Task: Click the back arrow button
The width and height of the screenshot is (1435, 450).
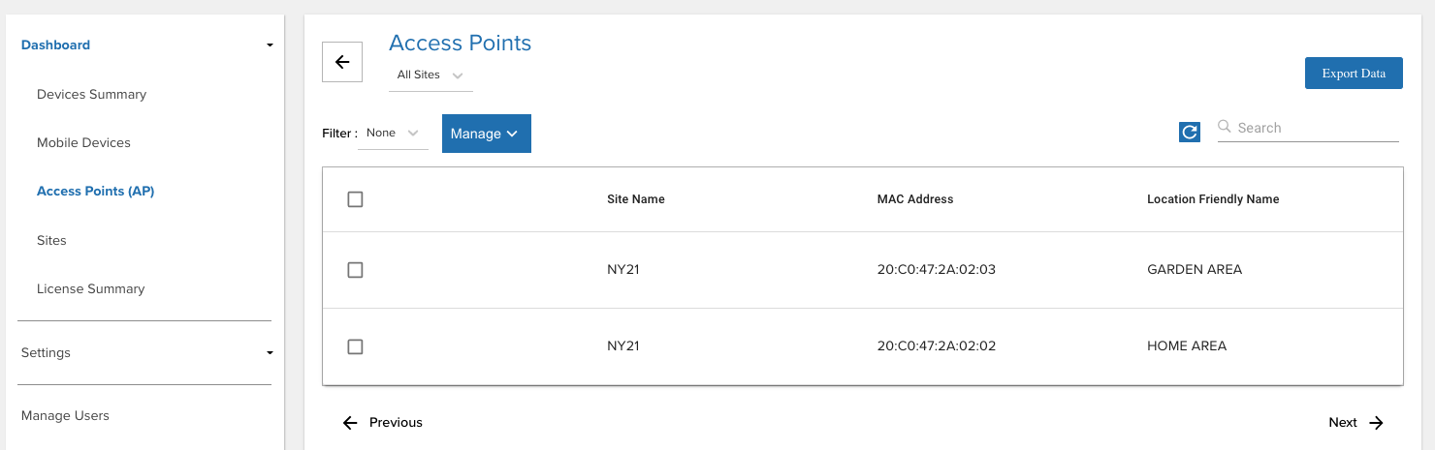Action: coord(342,62)
